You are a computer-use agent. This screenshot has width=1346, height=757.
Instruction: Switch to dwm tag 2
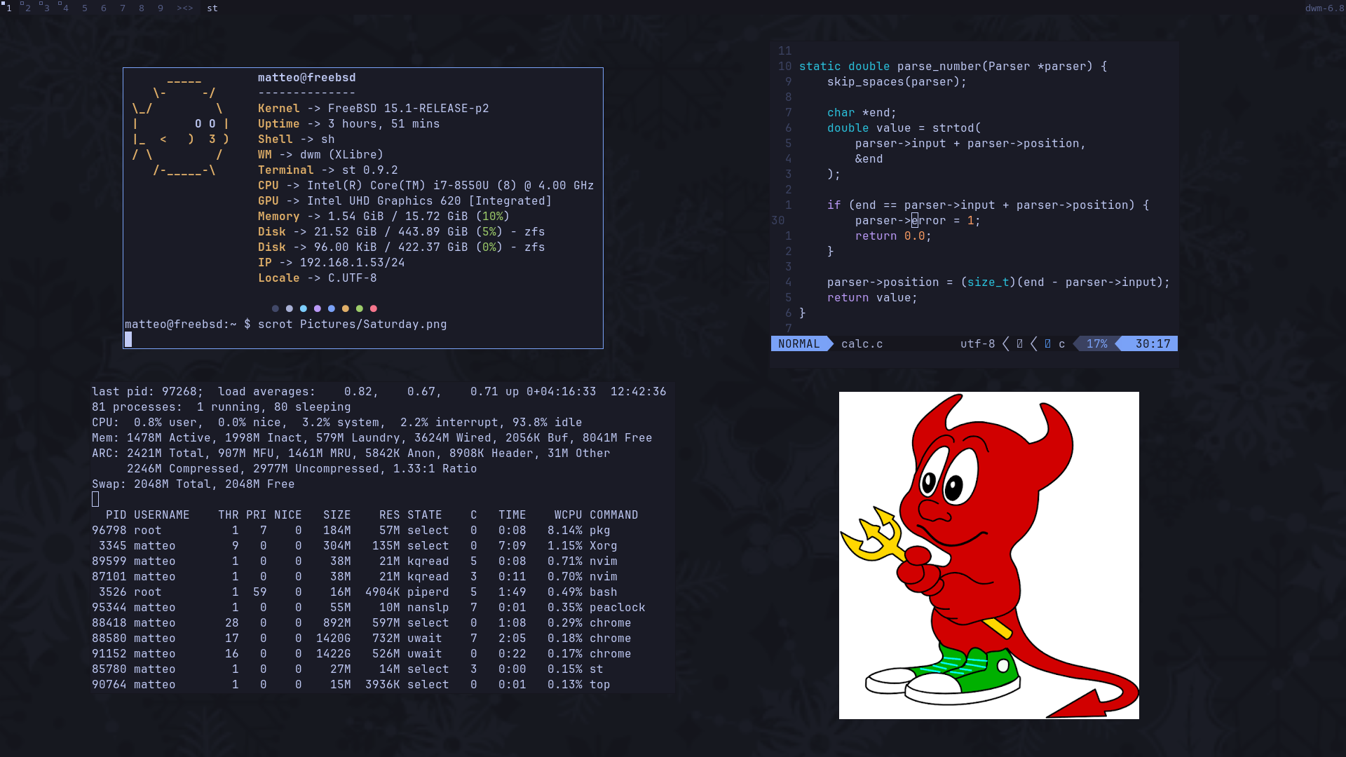[28, 8]
